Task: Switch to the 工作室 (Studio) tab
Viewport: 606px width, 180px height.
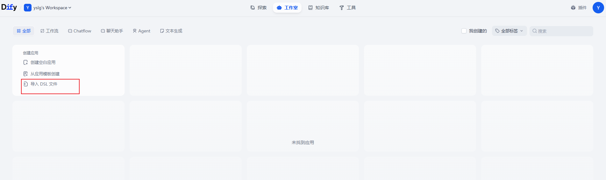Action: (287, 8)
